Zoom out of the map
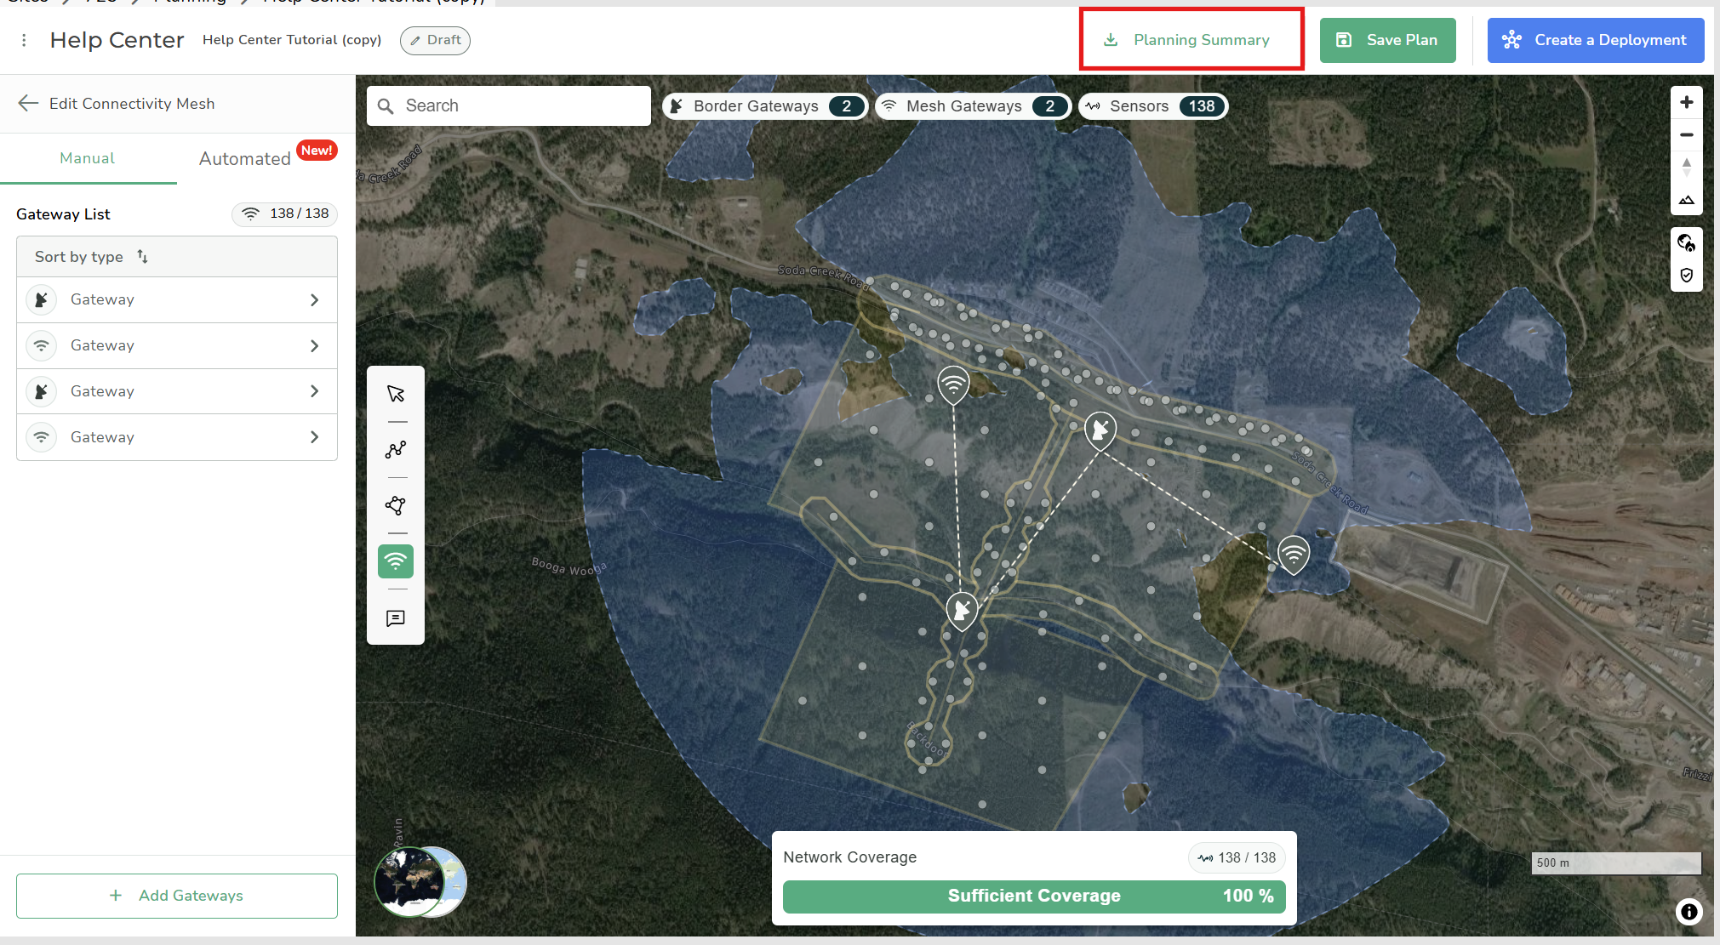The width and height of the screenshot is (1720, 945). tap(1686, 134)
